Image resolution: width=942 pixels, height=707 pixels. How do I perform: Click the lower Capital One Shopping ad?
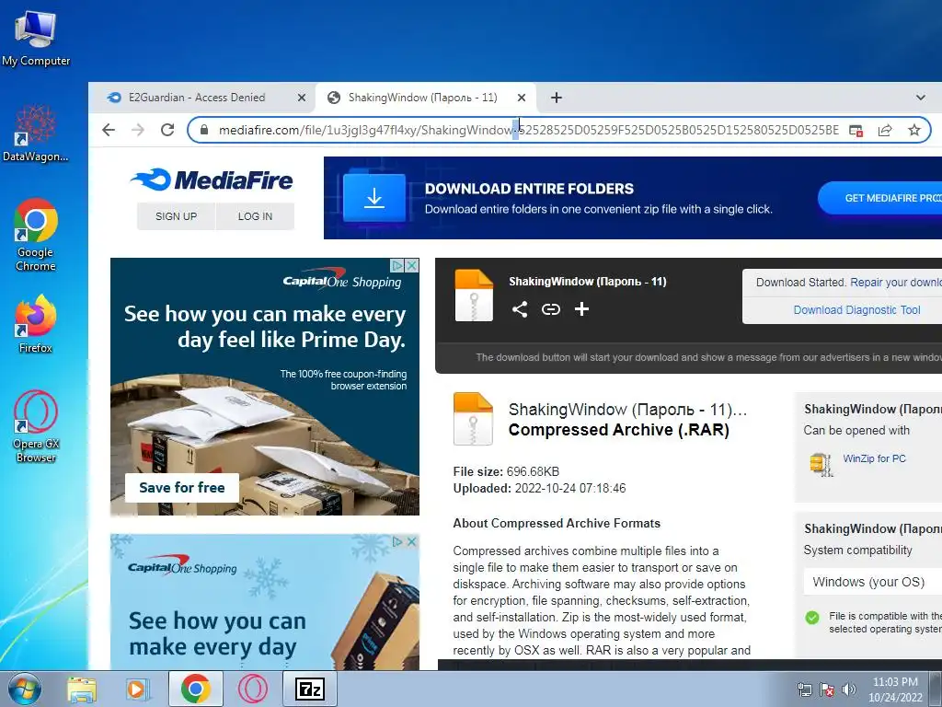point(265,602)
